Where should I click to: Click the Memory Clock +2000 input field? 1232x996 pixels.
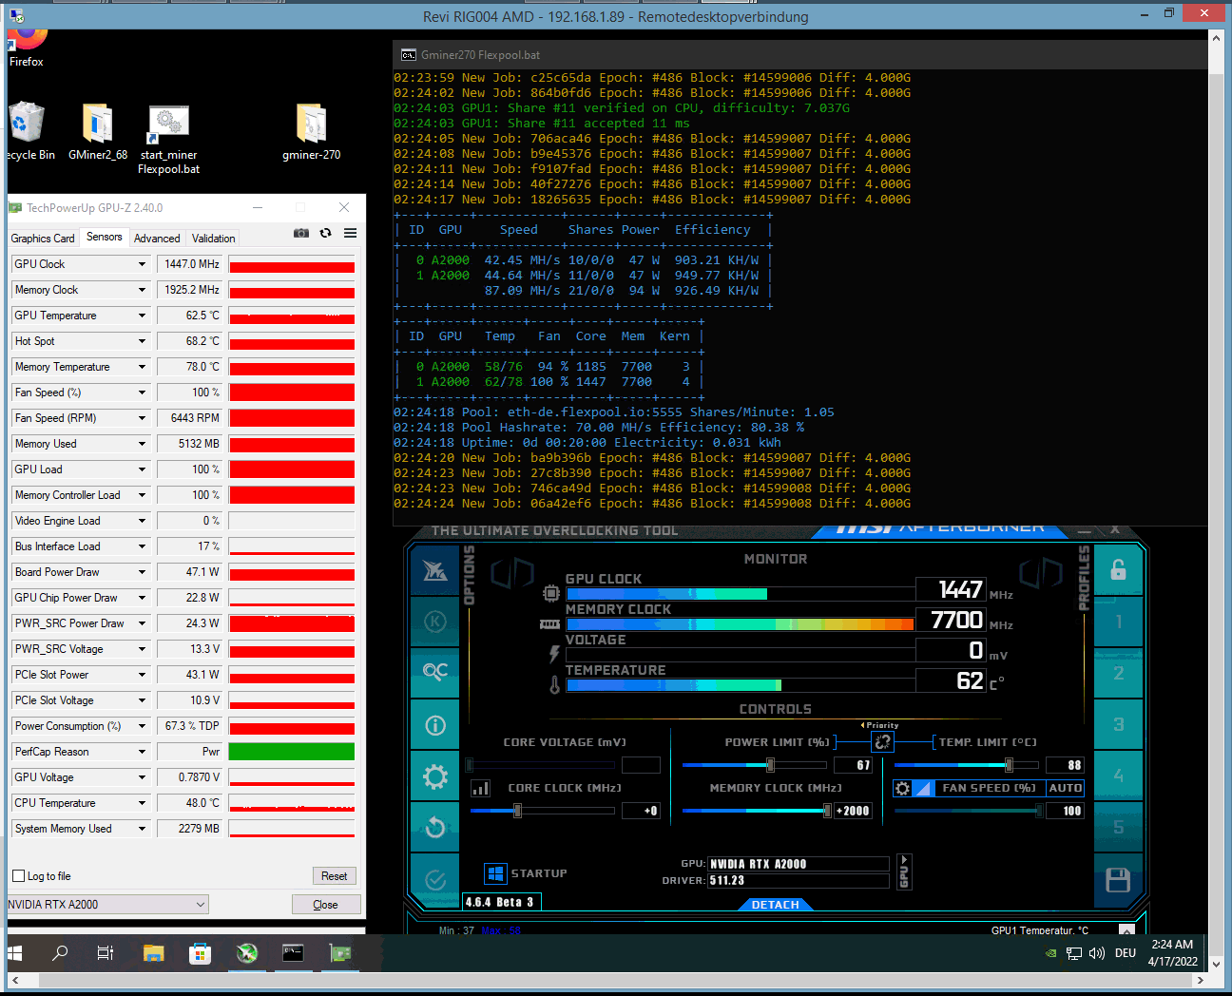point(854,811)
